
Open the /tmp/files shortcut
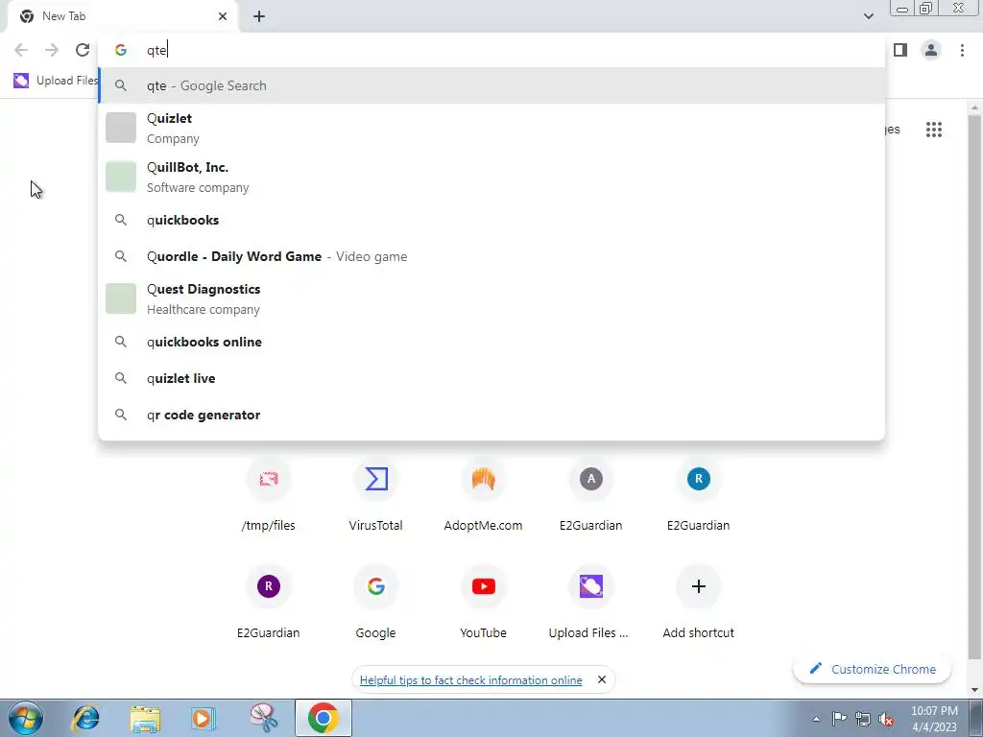269,495
